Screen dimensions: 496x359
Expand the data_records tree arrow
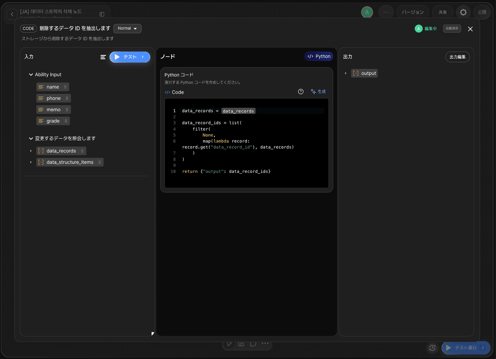(31, 151)
